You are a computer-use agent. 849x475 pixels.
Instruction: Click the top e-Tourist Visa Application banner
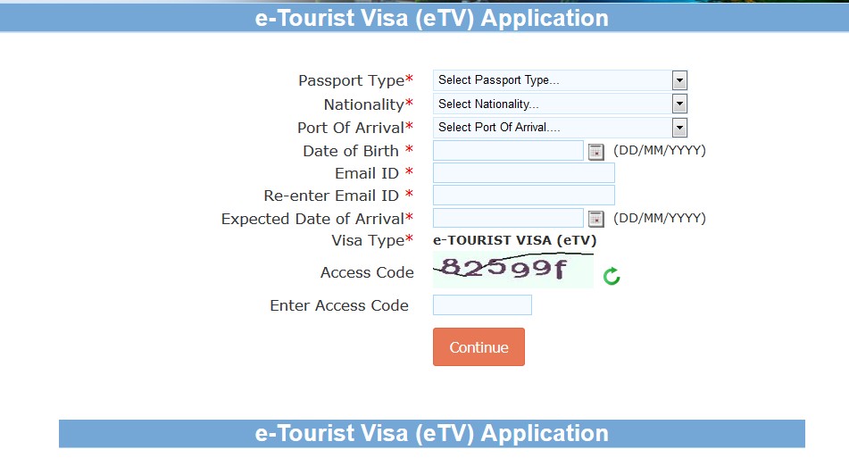point(425,18)
